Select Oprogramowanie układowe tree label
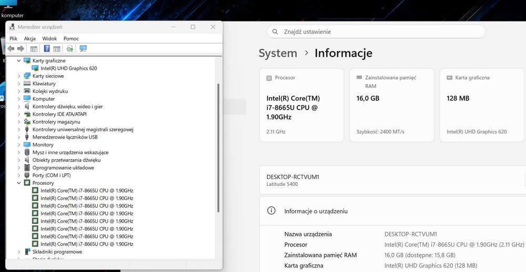Screen dimensions: 526x272 [63, 168]
